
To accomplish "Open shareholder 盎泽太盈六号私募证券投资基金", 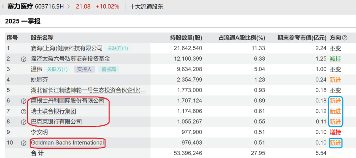I will coord(71,59).
